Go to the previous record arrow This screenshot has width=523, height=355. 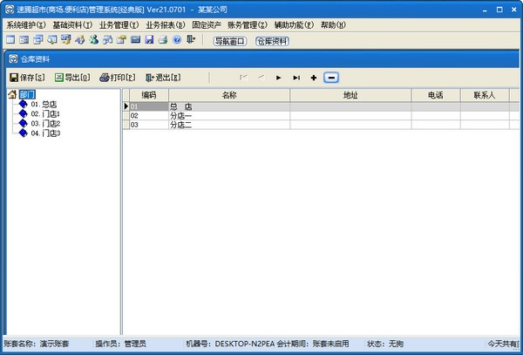point(261,78)
